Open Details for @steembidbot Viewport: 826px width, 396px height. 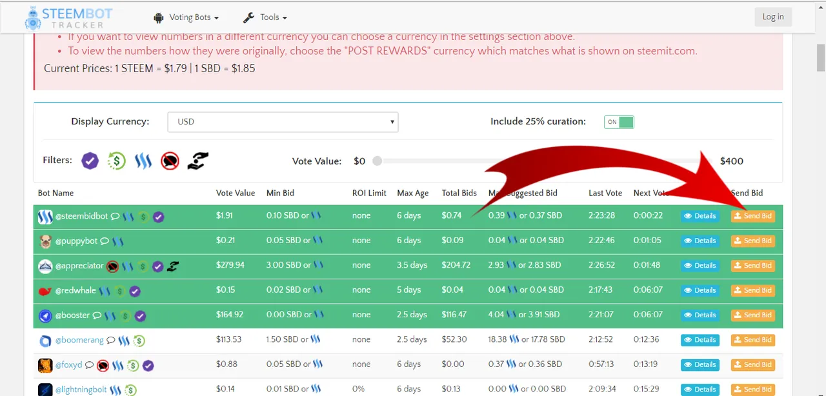[700, 216]
